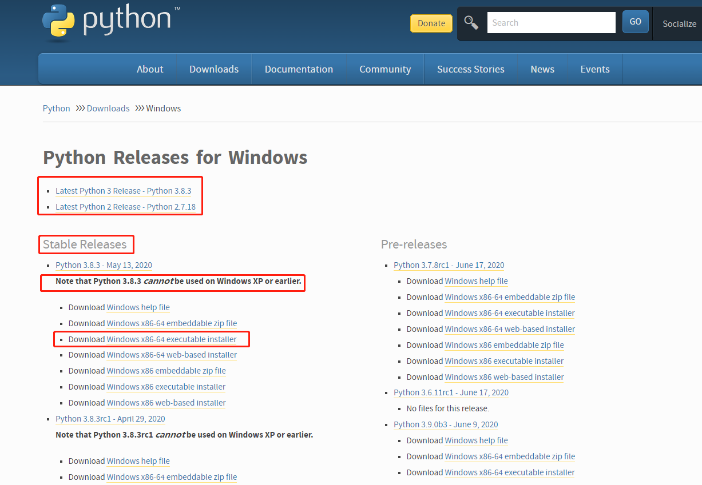Open Python 3.9.0b3 release page

coord(445,424)
